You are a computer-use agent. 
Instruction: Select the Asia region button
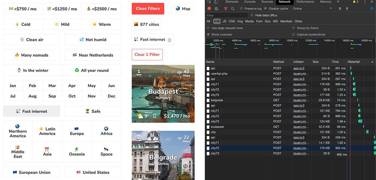coord(47,152)
